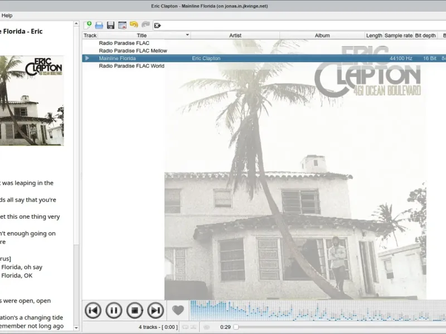Image resolution: width=446 pixels, height=334 pixels.
Task: Toggle repeat mode icon in status bar
Action: [185, 327]
